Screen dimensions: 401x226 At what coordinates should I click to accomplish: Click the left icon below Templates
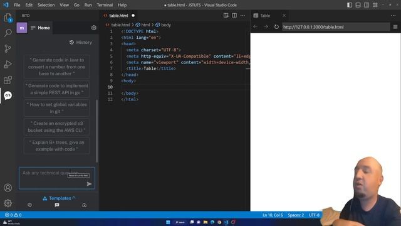(x=29, y=205)
